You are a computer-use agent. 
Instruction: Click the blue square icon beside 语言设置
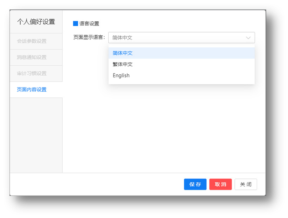[x=75, y=23]
